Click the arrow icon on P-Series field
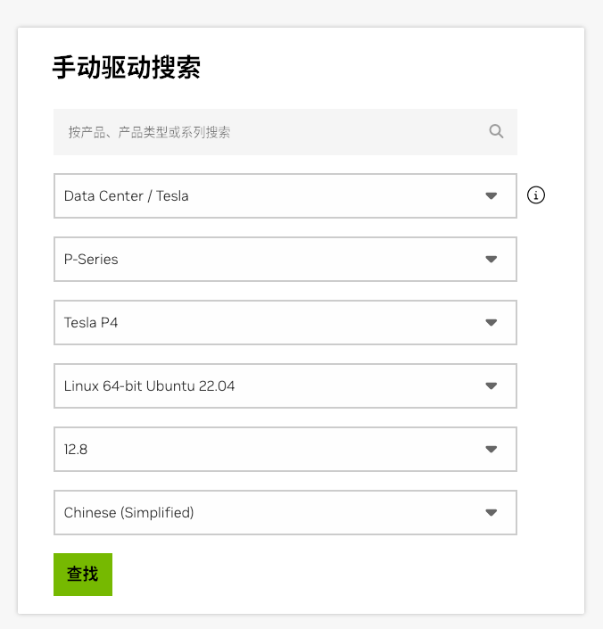The image size is (603, 629). click(x=491, y=259)
